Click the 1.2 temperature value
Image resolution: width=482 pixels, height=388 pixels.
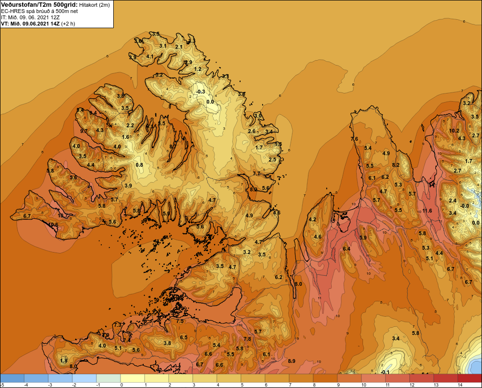pyautogui.click(x=198, y=69)
